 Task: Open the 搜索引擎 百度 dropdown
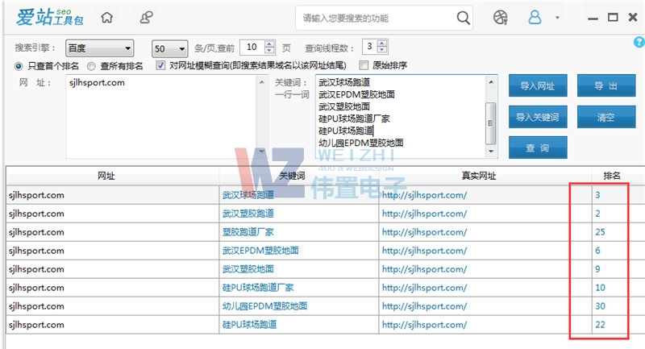(x=100, y=48)
